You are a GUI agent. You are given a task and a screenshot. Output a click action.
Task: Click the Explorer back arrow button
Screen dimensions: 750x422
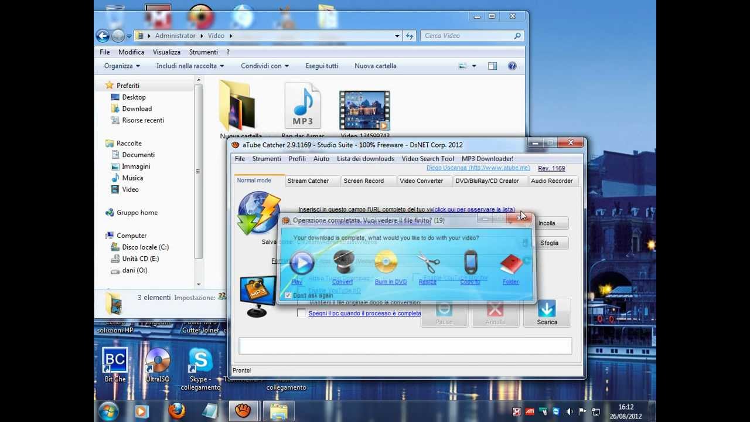[x=103, y=36]
